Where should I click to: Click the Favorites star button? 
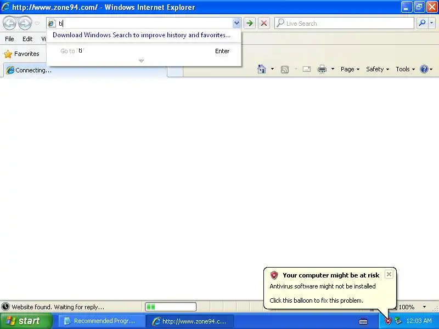click(x=21, y=54)
